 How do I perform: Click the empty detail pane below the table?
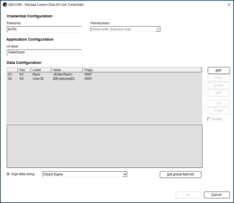pyautogui.click(x=105, y=146)
